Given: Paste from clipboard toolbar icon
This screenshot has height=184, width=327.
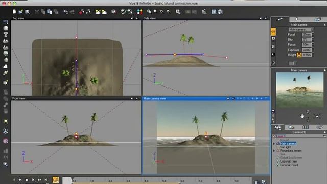Looking at the screenshot, I should [x=50, y=12].
